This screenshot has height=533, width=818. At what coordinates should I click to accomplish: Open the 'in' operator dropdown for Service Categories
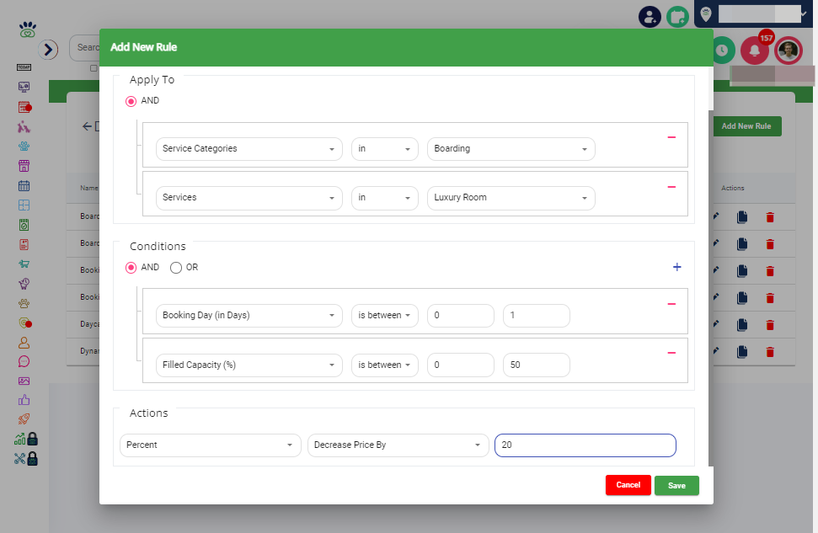coord(385,149)
